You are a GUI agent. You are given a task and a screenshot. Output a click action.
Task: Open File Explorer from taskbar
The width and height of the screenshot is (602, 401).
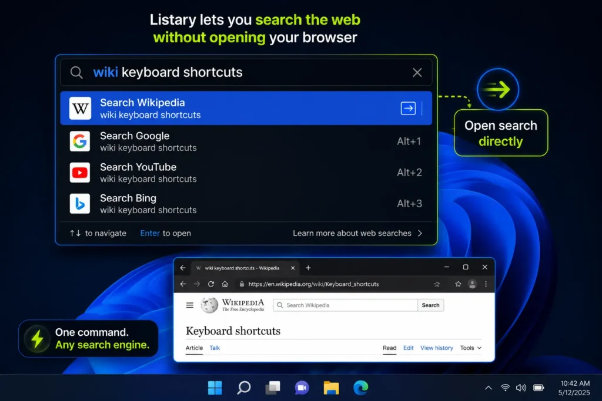click(x=332, y=387)
